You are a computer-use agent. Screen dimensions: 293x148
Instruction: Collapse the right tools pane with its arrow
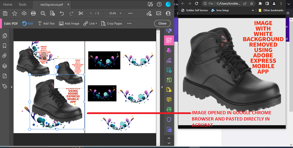[162, 87]
